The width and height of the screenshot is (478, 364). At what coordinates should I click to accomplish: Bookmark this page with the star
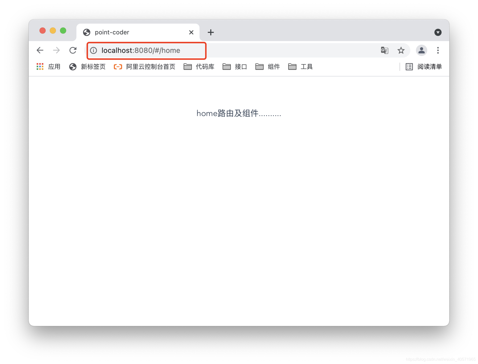coord(401,50)
